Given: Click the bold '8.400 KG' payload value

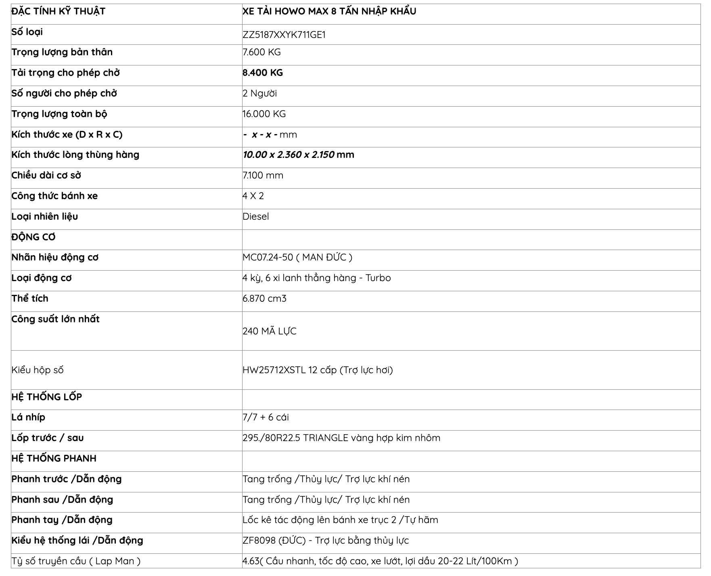Looking at the screenshot, I should click(263, 73).
